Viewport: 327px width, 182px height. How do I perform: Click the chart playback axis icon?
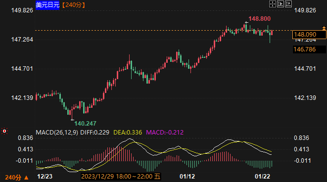click(280, 4)
